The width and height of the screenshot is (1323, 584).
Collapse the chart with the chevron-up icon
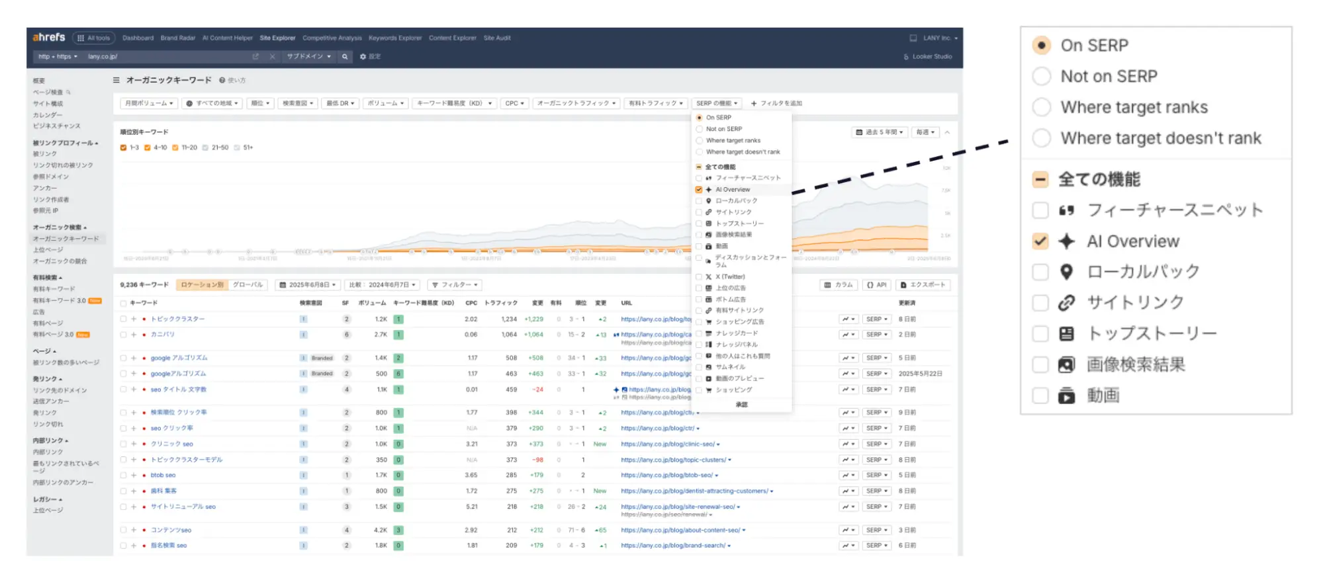coord(947,132)
